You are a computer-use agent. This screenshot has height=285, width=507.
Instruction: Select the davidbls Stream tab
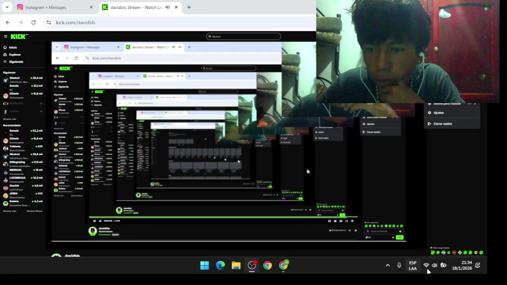click(140, 7)
